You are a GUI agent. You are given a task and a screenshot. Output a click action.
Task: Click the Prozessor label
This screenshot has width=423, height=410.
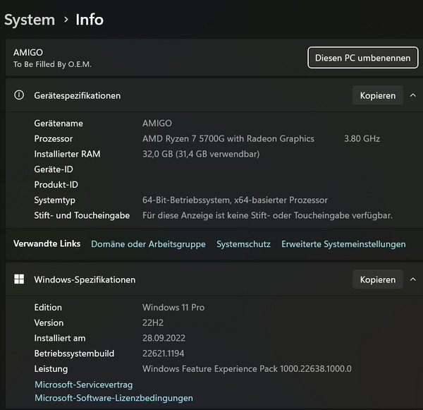(x=54, y=138)
